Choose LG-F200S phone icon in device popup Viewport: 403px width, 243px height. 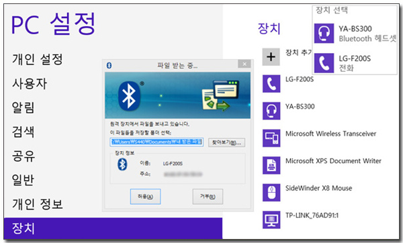coord(324,63)
